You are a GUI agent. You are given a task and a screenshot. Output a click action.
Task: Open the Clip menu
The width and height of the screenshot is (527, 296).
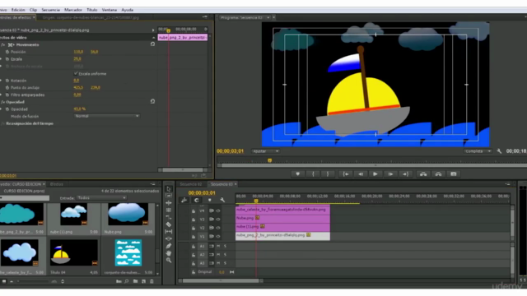33,10
